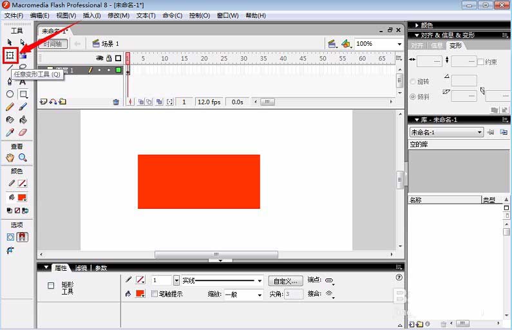Screen dimensions: 512x330
Task: Select the Pencil tool
Action: [x=10, y=107]
